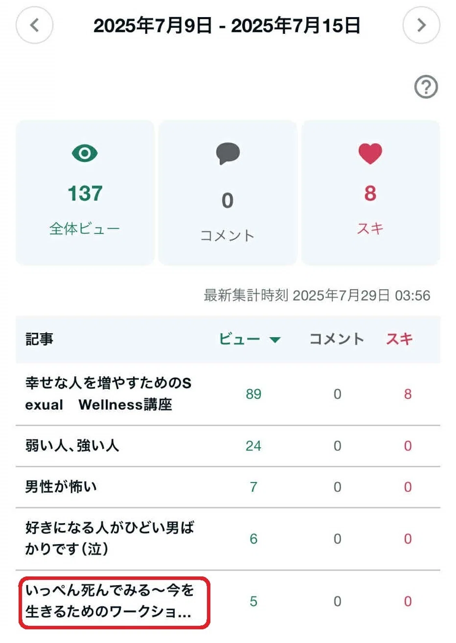The image size is (456, 643).
Task: Click the green eye views icon
Action: (85, 153)
